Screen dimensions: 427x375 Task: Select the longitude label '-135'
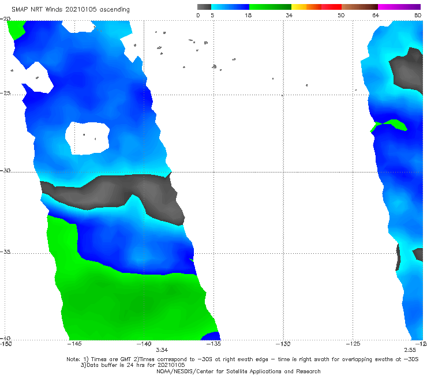(213, 344)
